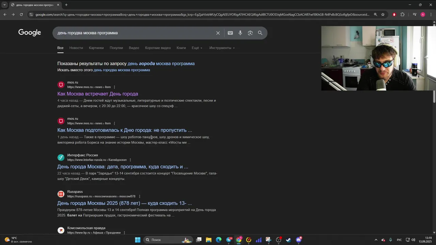This screenshot has height=245, width=436.
Task: Open Как Москва встречает День города
Action: [98, 94]
